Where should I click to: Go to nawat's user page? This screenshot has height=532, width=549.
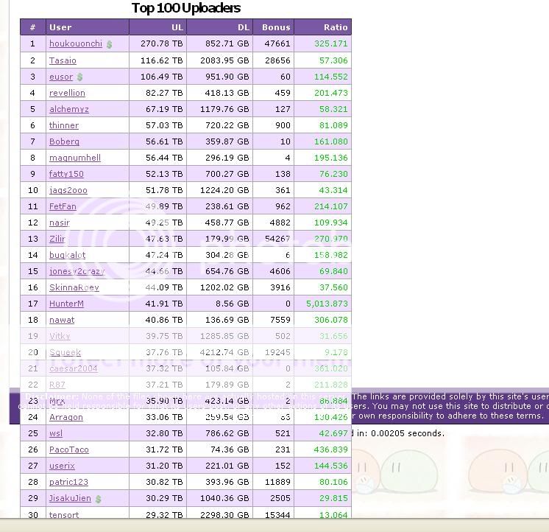(x=62, y=320)
